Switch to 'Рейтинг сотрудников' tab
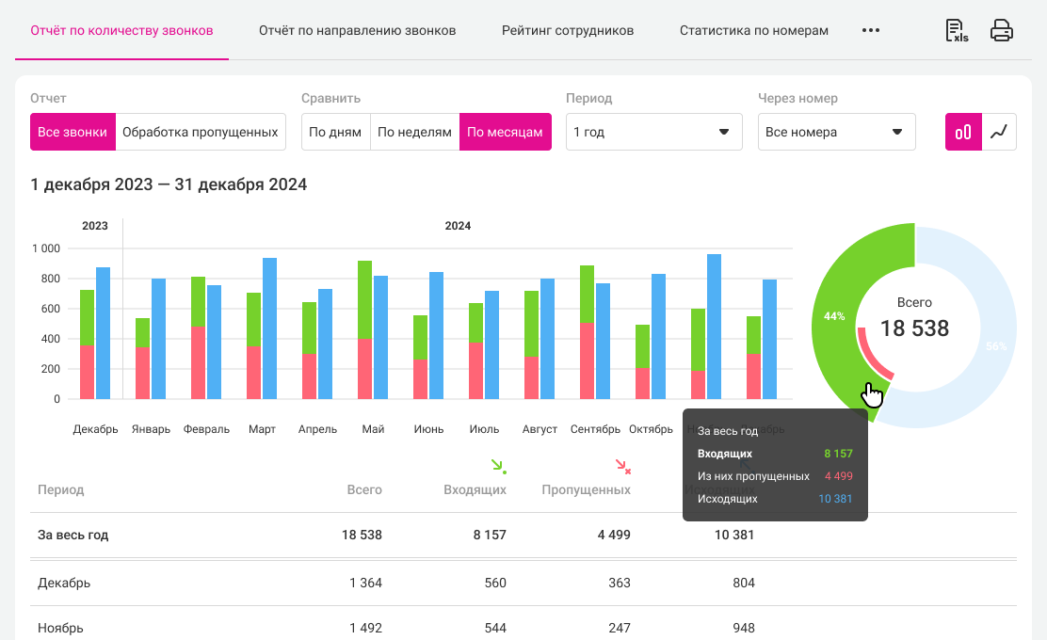 (568, 30)
